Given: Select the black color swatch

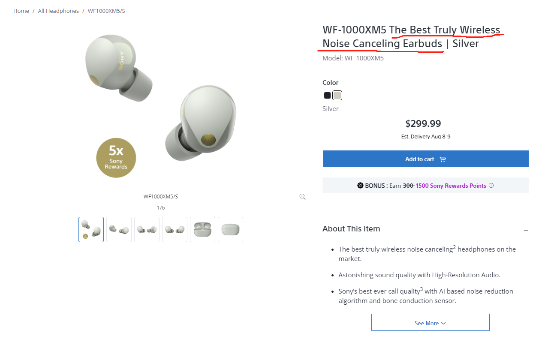Looking at the screenshot, I should click(327, 95).
